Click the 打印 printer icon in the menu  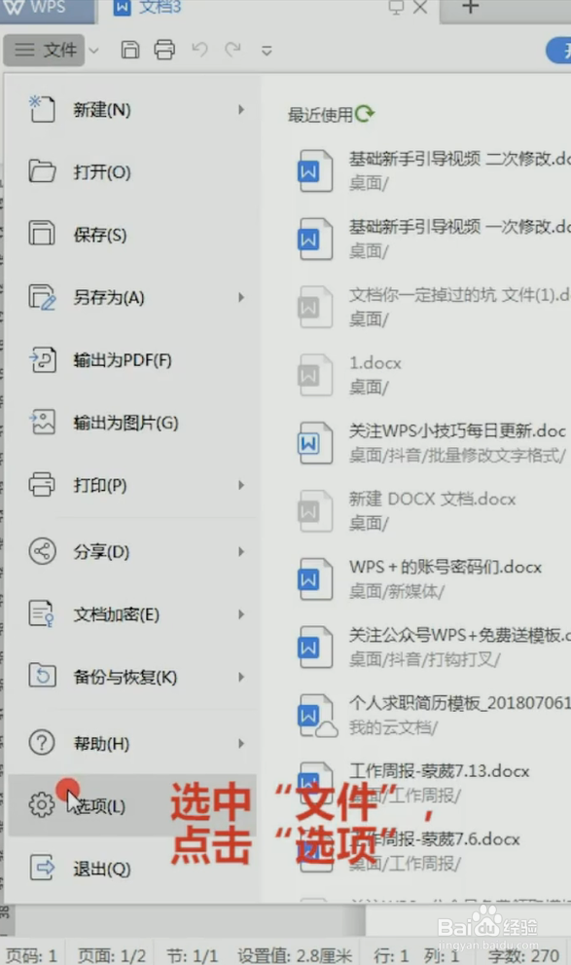click(42, 484)
